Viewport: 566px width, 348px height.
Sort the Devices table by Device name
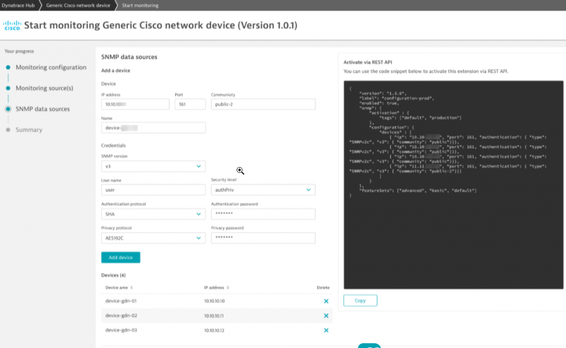click(x=117, y=287)
